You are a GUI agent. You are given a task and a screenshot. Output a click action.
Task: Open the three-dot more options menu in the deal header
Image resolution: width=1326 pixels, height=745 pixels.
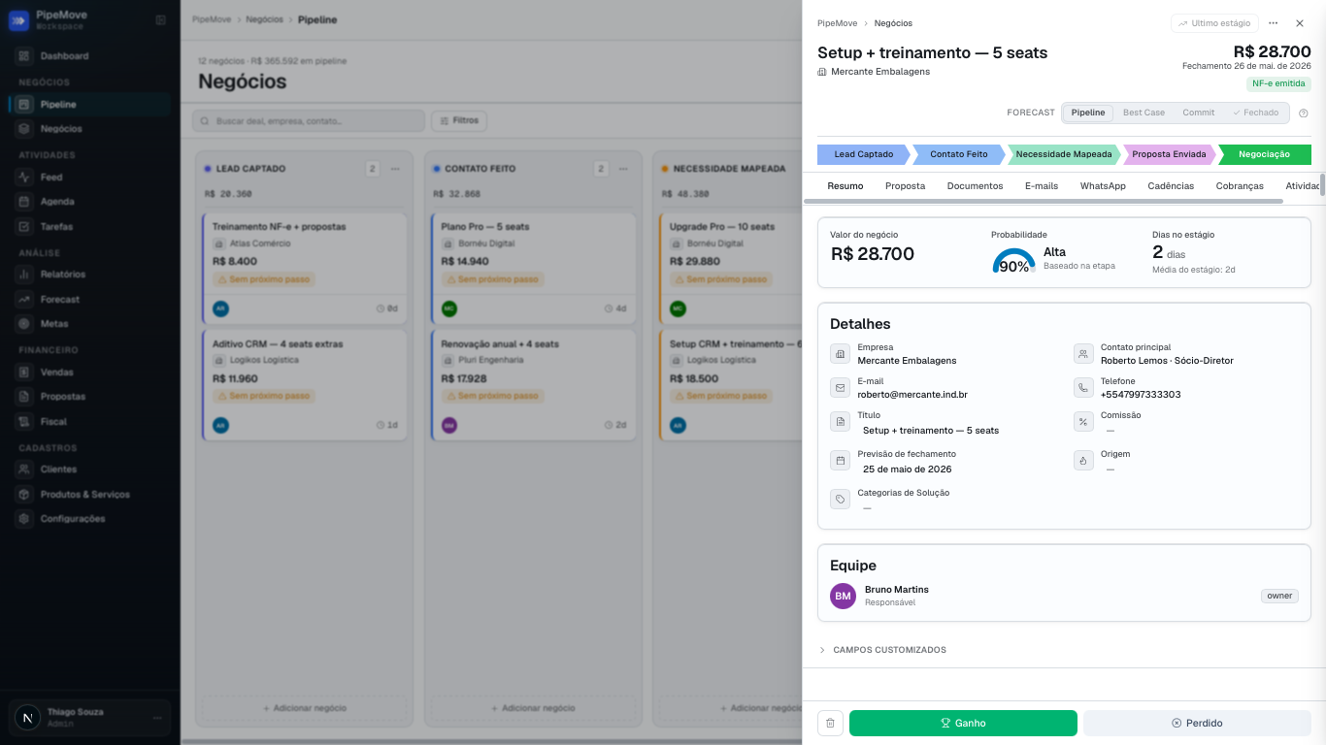(1273, 23)
